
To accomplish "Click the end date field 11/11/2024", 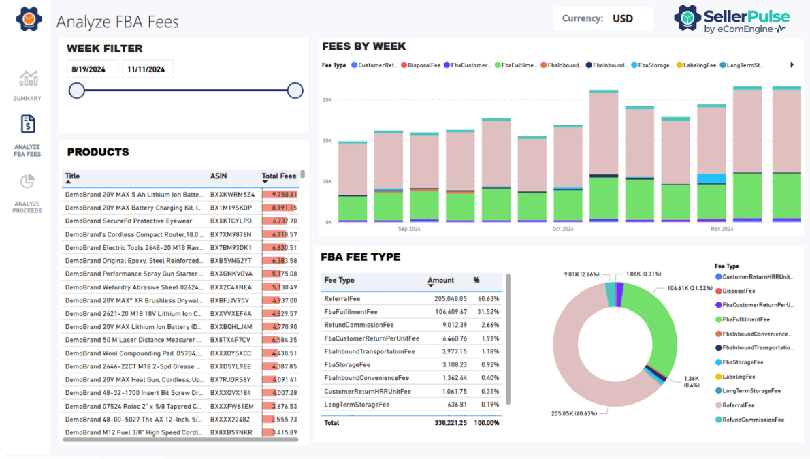I will coord(148,69).
